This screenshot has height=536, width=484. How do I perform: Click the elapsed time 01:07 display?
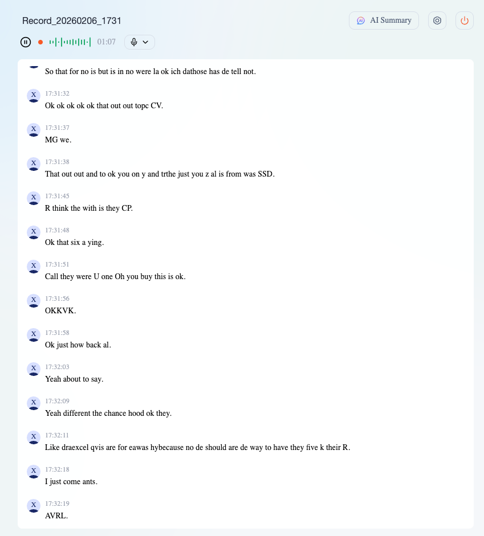pyautogui.click(x=107, y=42)
